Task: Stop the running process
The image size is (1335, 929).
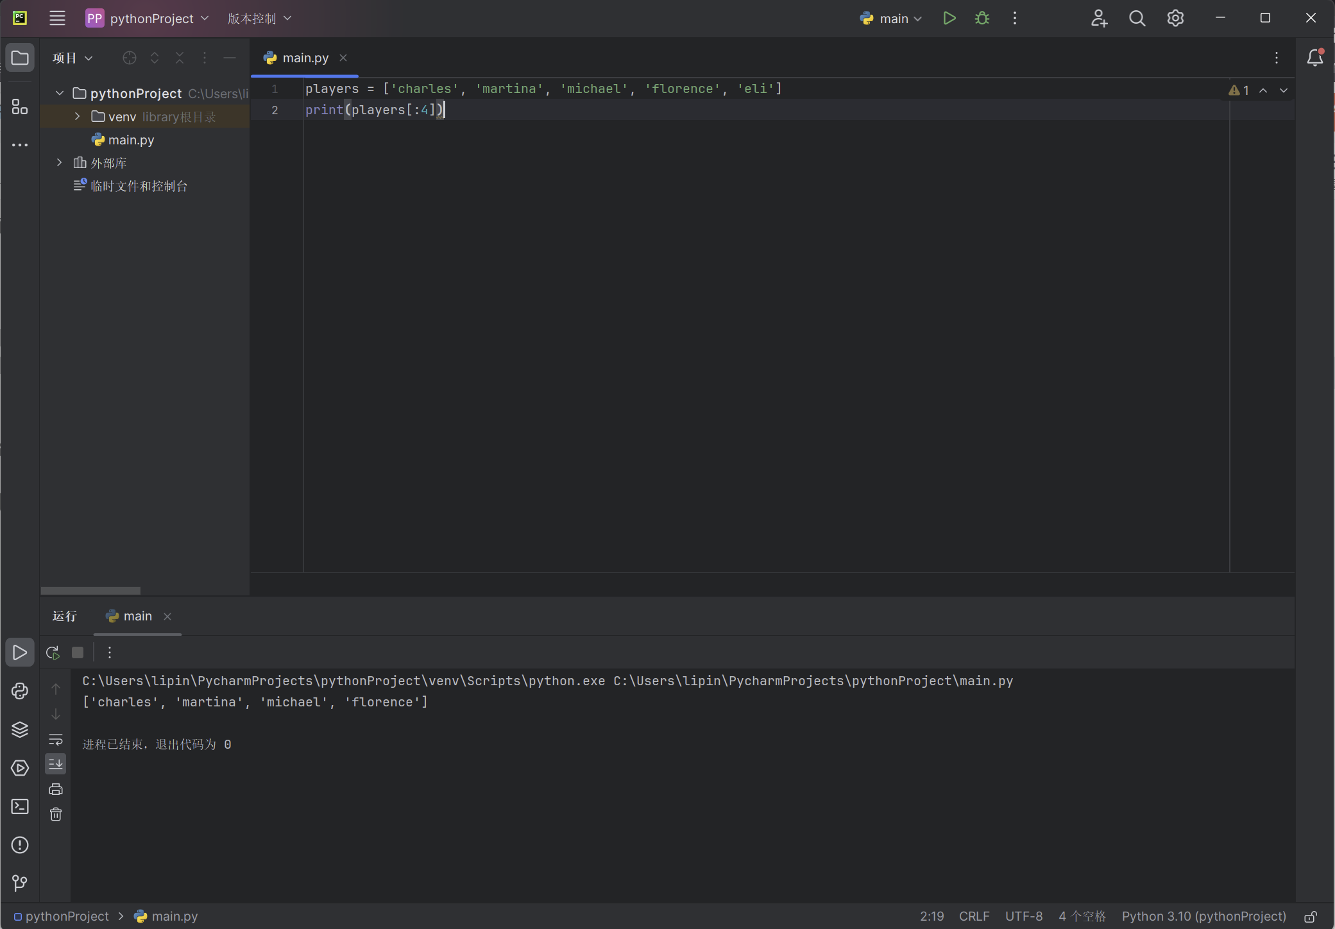Action: [78, 652]
